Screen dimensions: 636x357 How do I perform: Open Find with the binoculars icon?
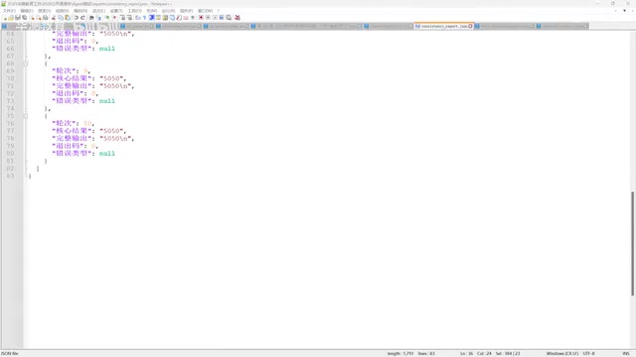pyautogui.click(x=91, y=18)
